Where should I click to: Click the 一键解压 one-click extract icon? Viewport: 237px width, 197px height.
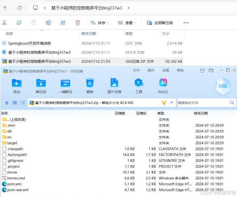(x=66, y=86)
